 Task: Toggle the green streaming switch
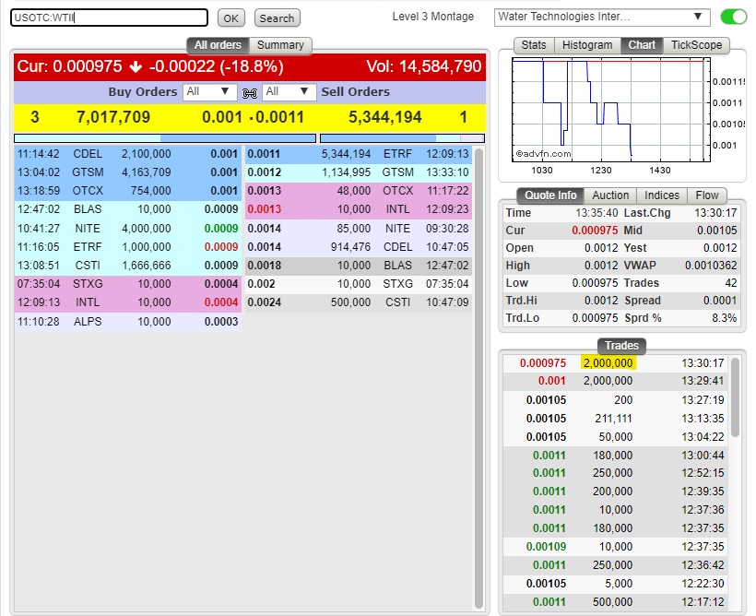(733, 17)
